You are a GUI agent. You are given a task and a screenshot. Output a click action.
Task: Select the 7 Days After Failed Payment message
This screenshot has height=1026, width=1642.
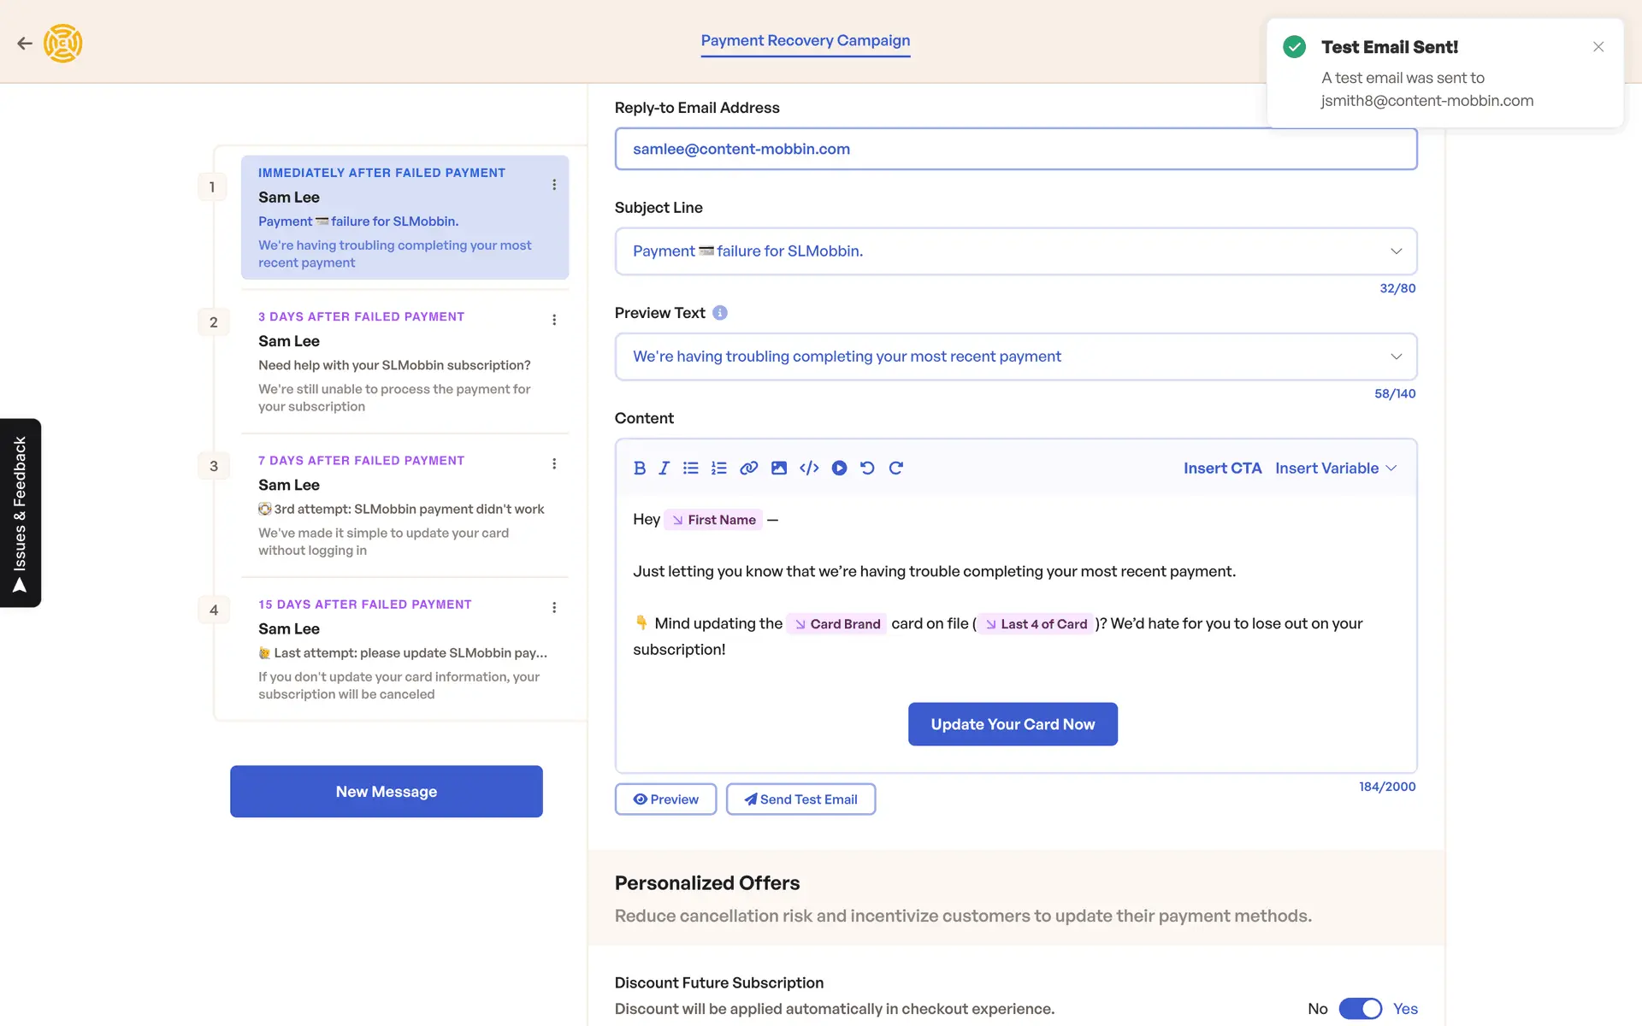(402, 504)
